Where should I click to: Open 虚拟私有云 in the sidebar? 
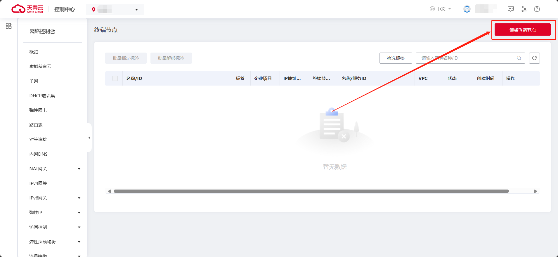tap(40, 66)
